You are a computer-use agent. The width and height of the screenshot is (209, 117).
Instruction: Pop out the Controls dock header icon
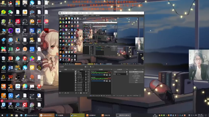(x=143, y=70)
